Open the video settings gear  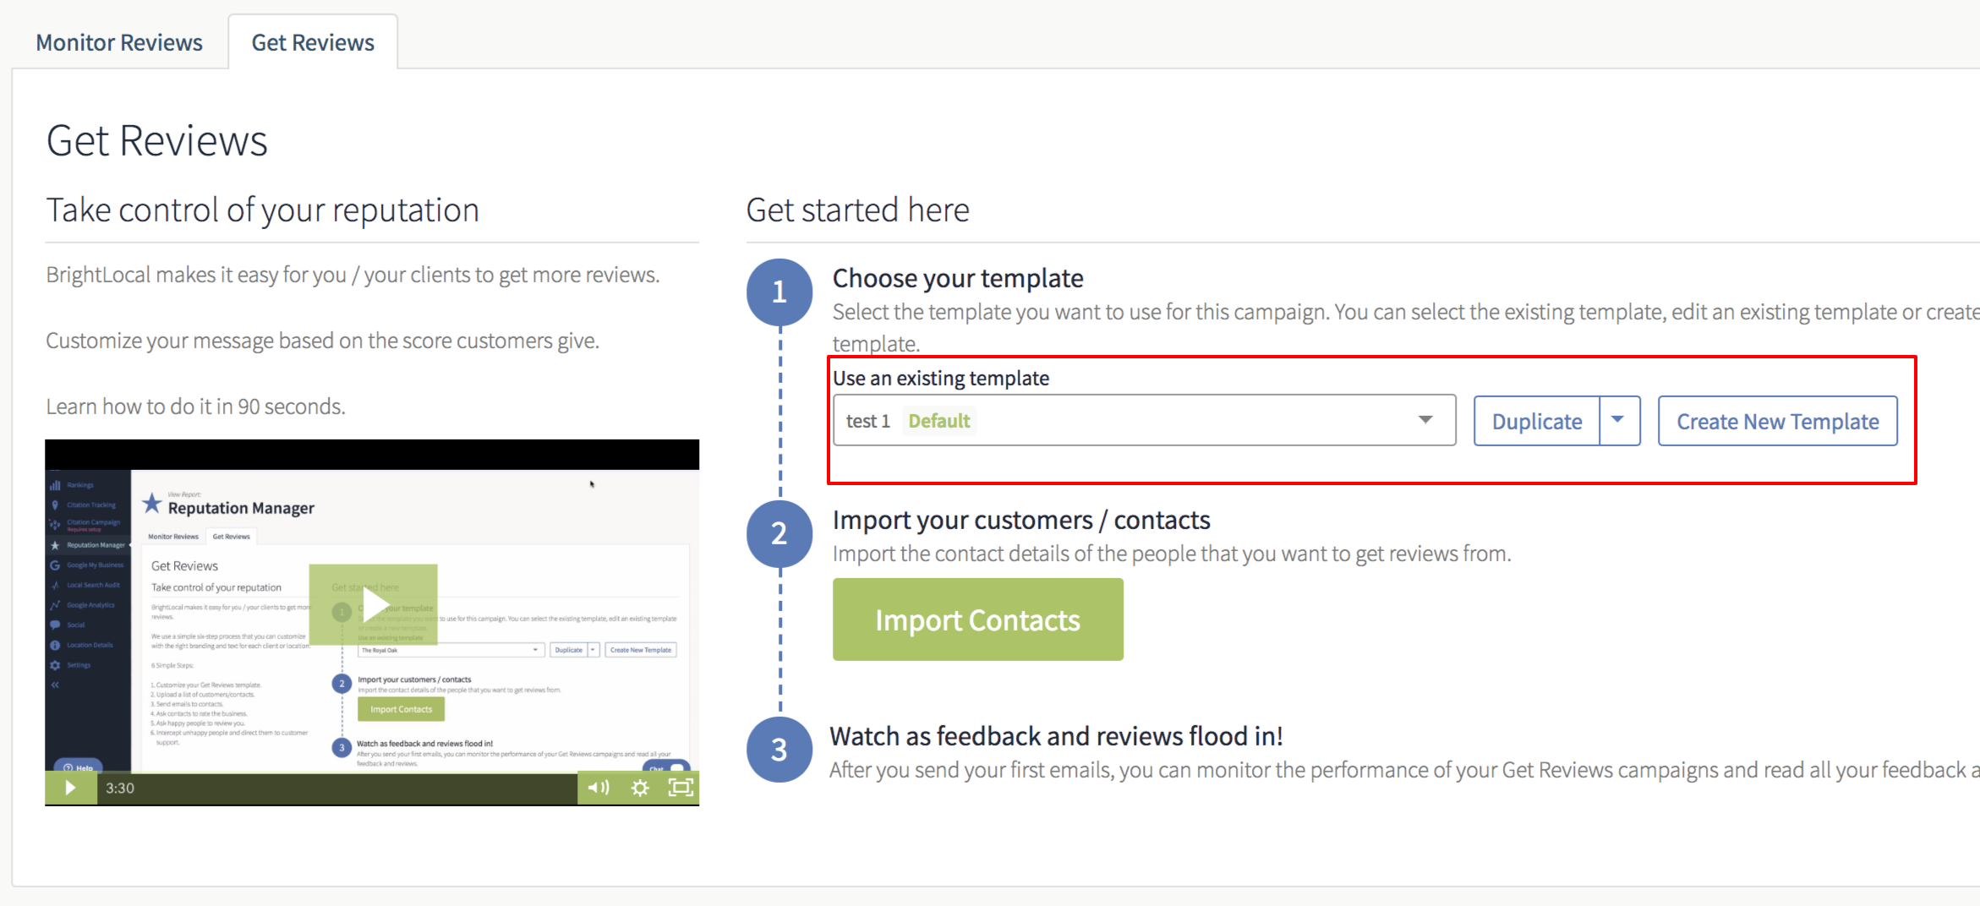coord(640,788)
